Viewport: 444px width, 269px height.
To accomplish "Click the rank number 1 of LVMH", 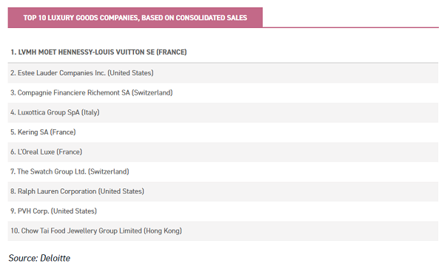I will pyautogui.click(x=13, y=52).
